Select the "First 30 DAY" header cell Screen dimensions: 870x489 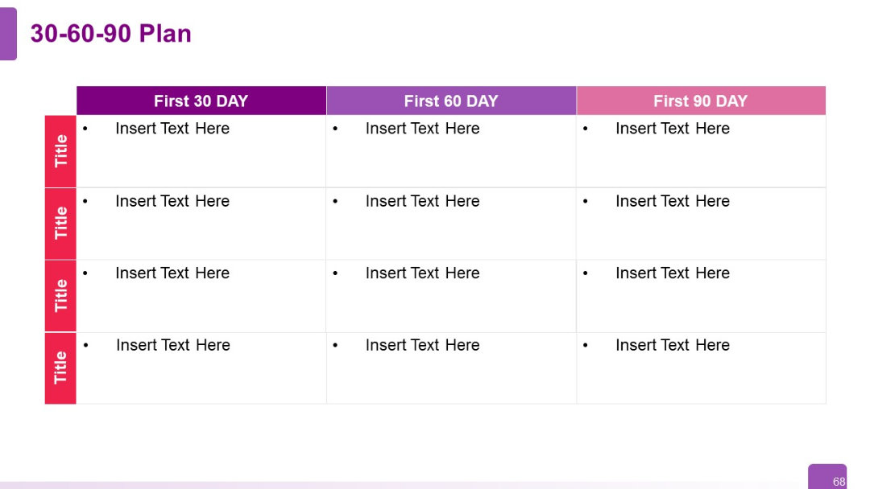pos(201,101)
